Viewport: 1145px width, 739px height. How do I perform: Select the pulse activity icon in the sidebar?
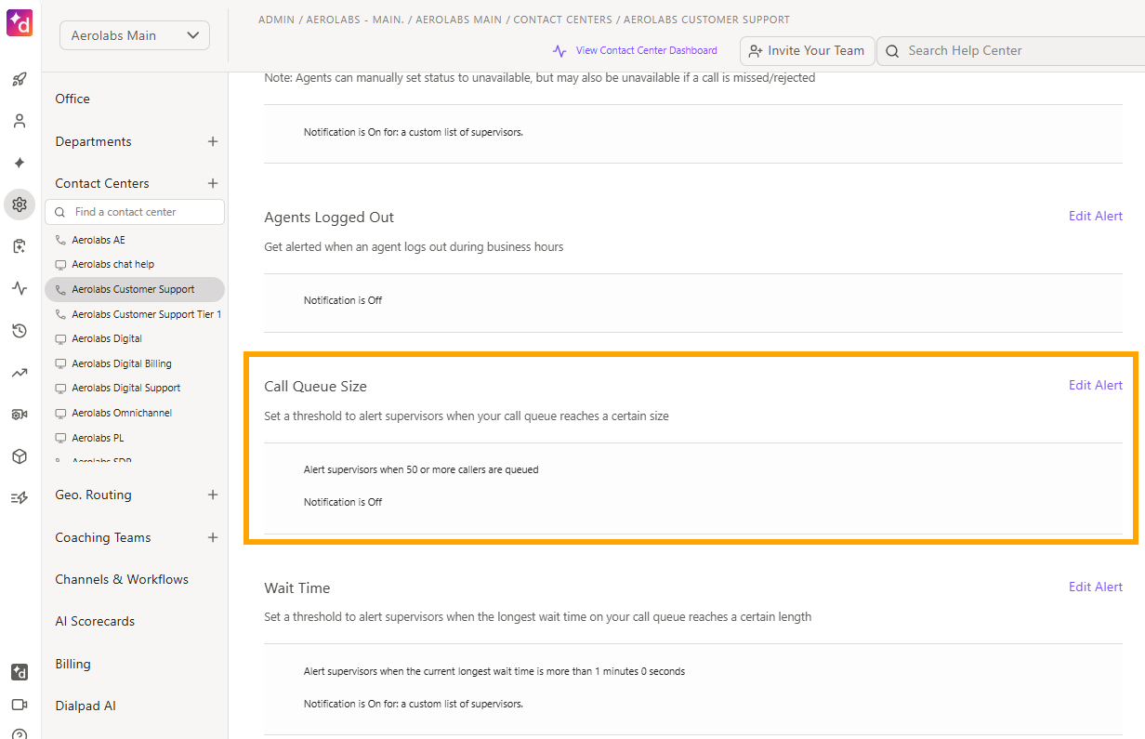tap(20, 288)
